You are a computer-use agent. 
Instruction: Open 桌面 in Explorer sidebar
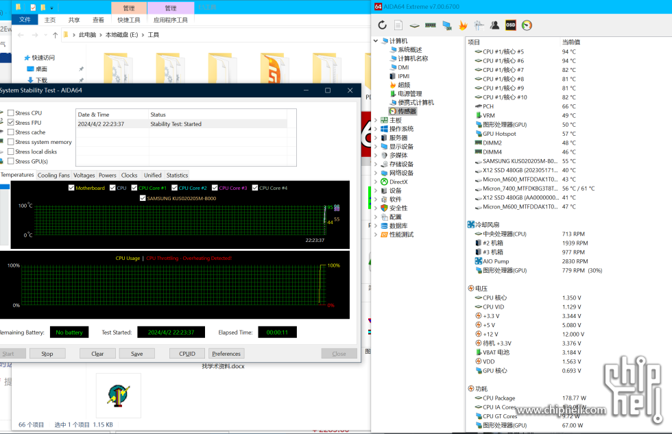pos(37,69)
